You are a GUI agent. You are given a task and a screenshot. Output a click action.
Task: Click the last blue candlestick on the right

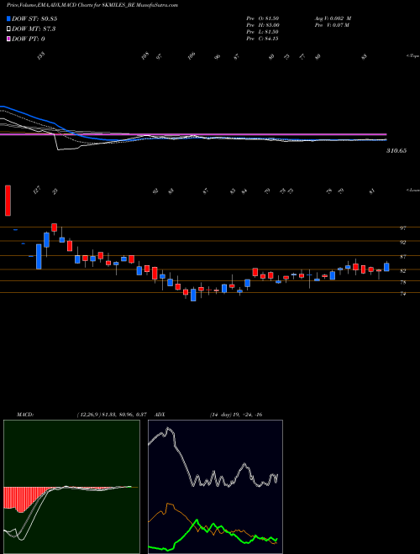pyautogui.click(x=386, y=267)
